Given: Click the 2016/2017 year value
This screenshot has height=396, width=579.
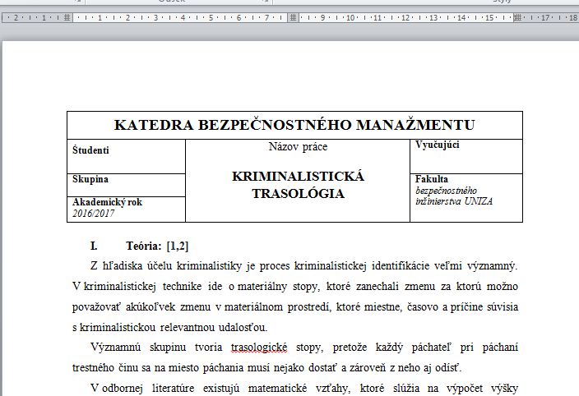Looking at the screenshot, I should [94, 214].
